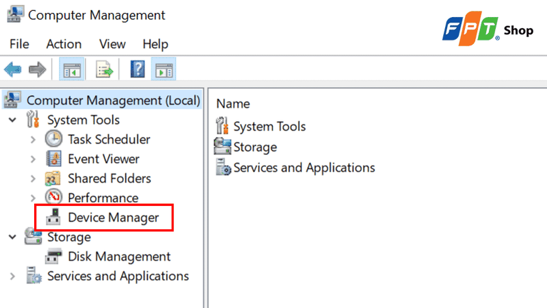
Task: Collapse the Storage tree node
Action: 12,237
